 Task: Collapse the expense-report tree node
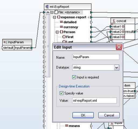click(x=54, y=17)
